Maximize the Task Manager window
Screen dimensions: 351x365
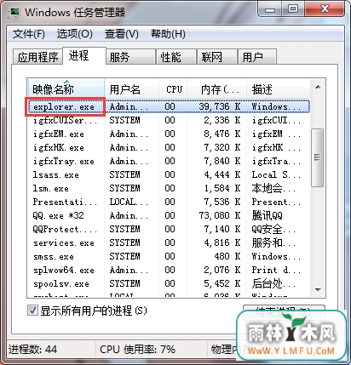click(x=293, y=10)
